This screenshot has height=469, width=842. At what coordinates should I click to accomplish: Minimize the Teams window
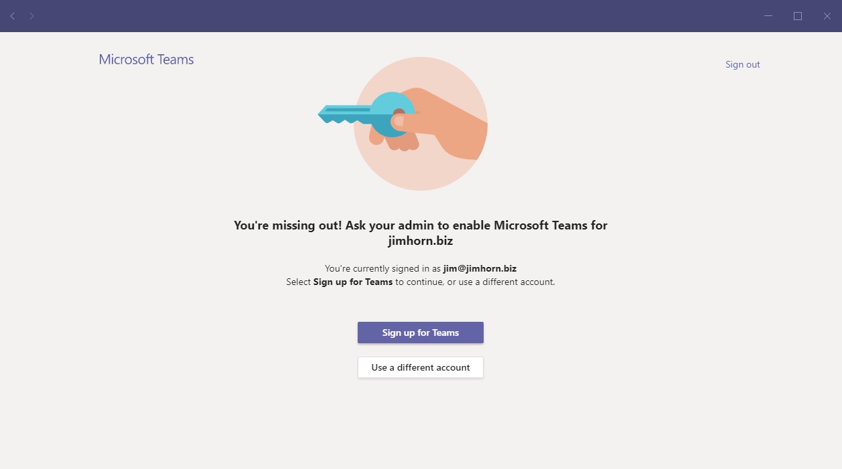(768, 16)
